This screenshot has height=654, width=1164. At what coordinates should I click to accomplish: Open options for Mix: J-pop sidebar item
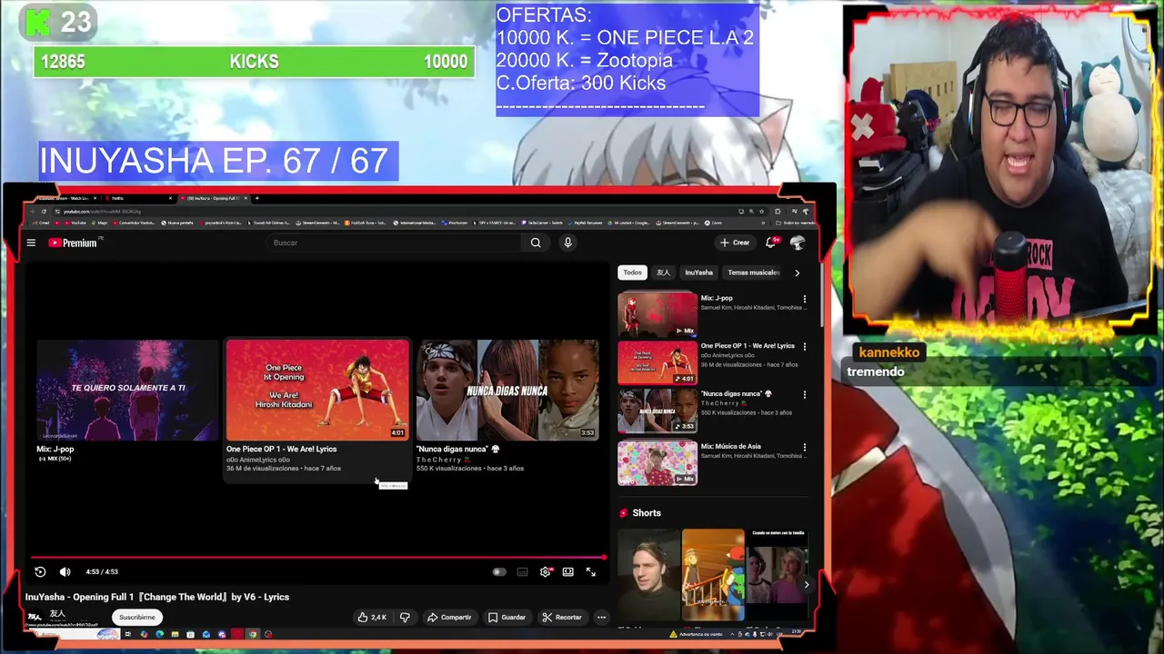pyautogui.click(x=804, y=299)
